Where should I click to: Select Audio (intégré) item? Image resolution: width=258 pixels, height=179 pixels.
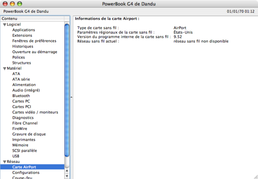click(26, 90)
